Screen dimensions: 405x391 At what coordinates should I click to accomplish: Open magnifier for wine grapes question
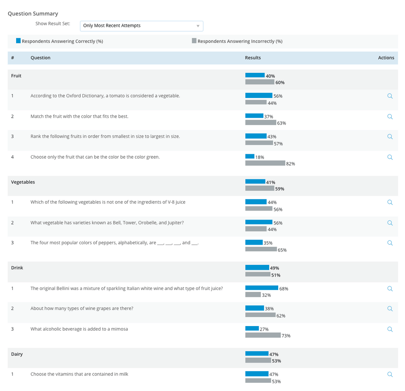click(390, 308)
